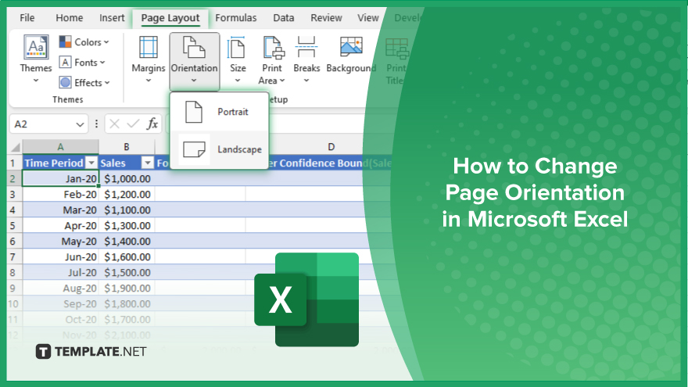
Task: Click the formula bar Enter checkmark icon
Action: (x=133, y=124)
